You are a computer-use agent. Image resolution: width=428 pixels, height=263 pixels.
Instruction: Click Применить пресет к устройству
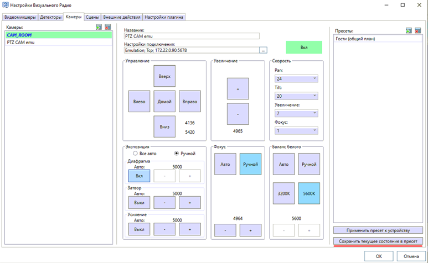coord(378,230)
